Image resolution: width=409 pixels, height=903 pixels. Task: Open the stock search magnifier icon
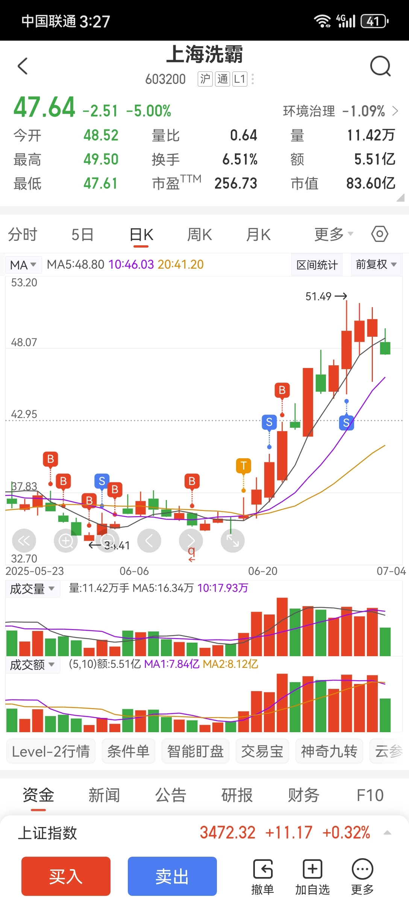(x=380, y=66)
